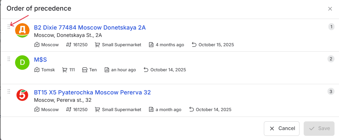Screen dimensions: 339x140
Task: Click the Small Supermarket cart icon in Pyaterochka row
Action: click(97, 109)
